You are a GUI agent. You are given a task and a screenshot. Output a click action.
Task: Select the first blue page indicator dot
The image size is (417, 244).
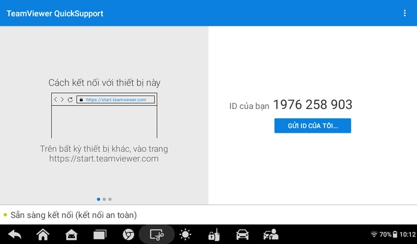coord(98,199)
